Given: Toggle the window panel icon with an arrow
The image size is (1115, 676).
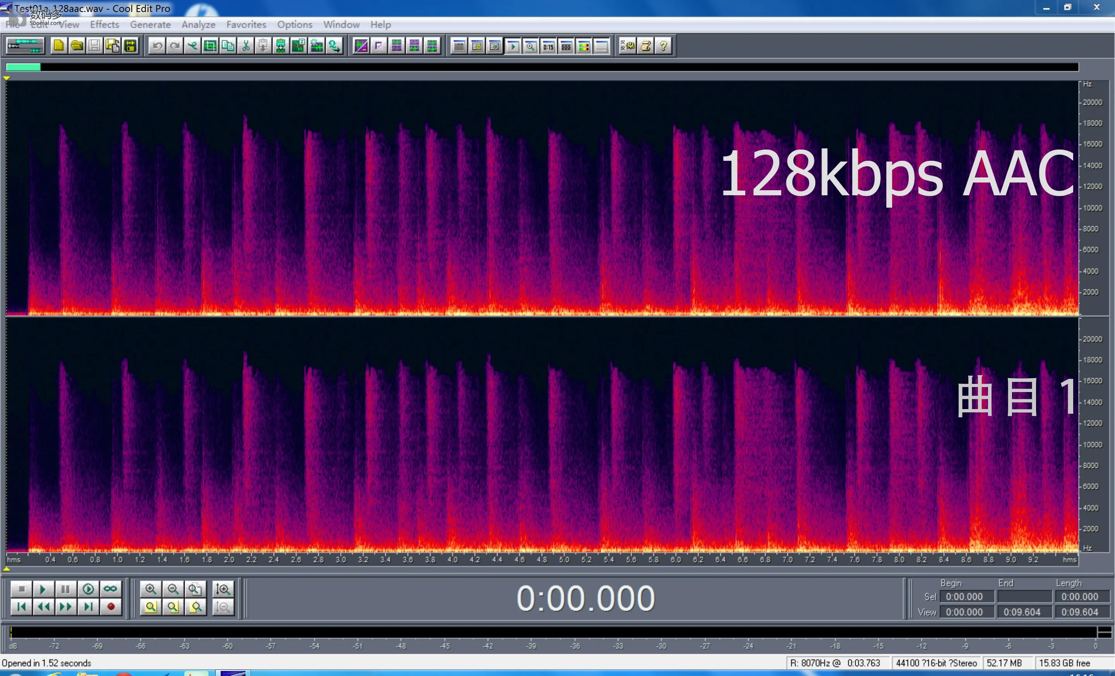Looking at the screenshot, I should [x=495, y=46].
